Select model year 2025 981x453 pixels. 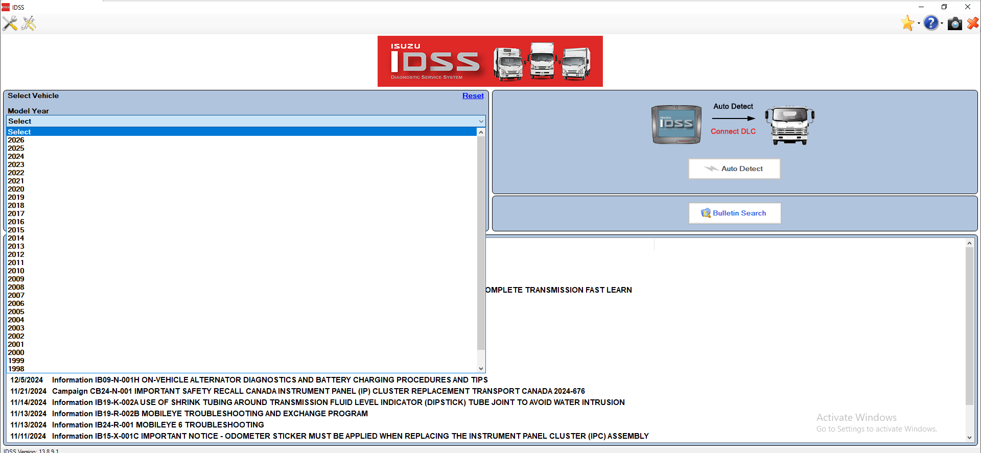pos(242,148)
